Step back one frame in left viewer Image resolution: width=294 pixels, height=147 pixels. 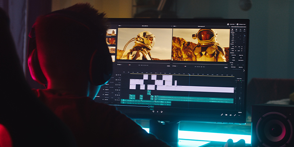tap(141, 65)
